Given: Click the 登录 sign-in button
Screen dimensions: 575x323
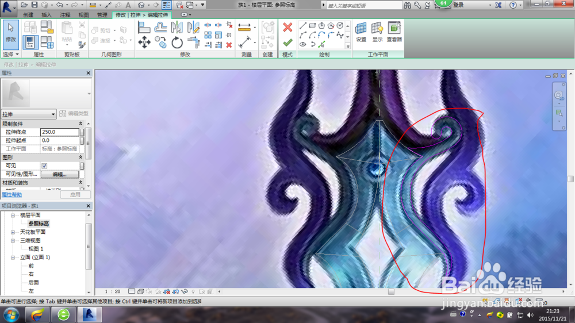Looking at the screenshot, I should pos(458,5).
